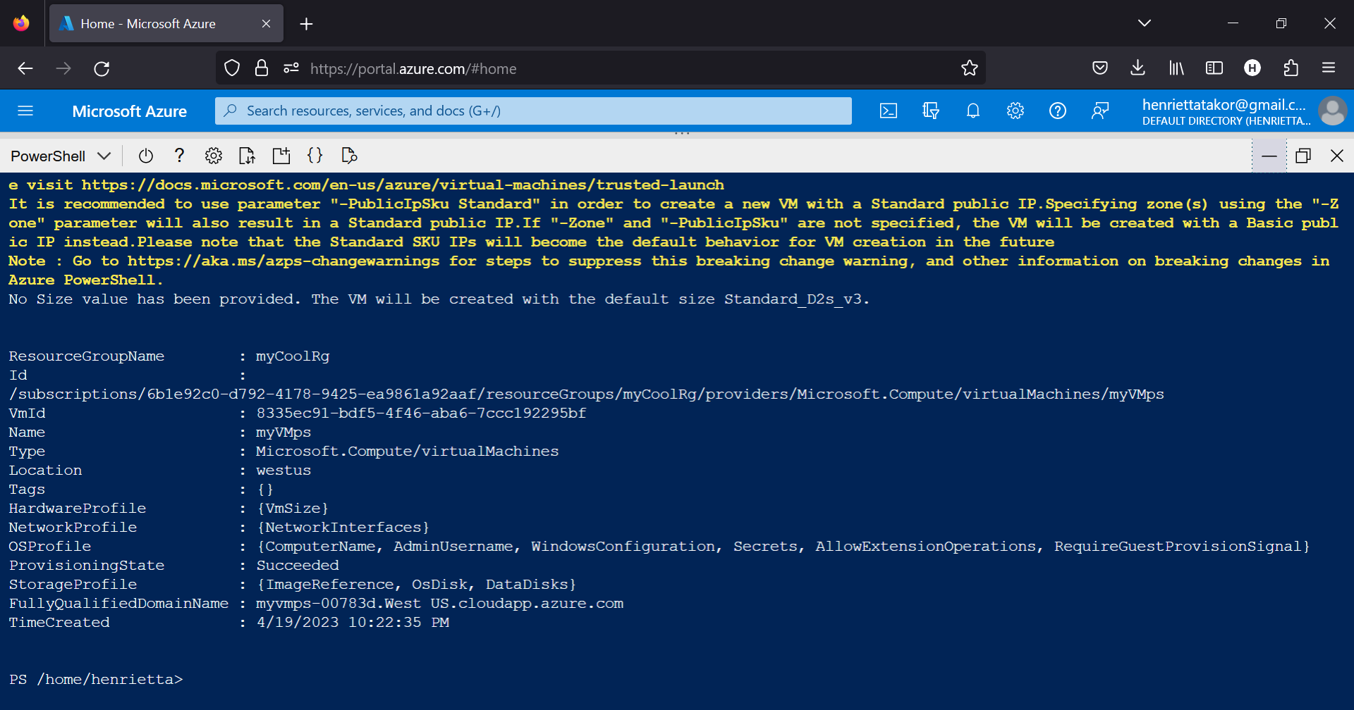Click the VmId value 8335ec91
This screenshot has width=1354, height=710.
click(421, 413)
